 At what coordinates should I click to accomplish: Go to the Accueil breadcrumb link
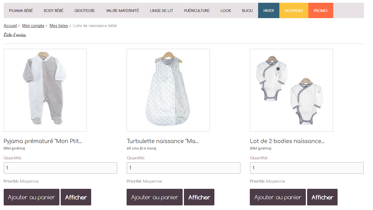tap(10, 26)
